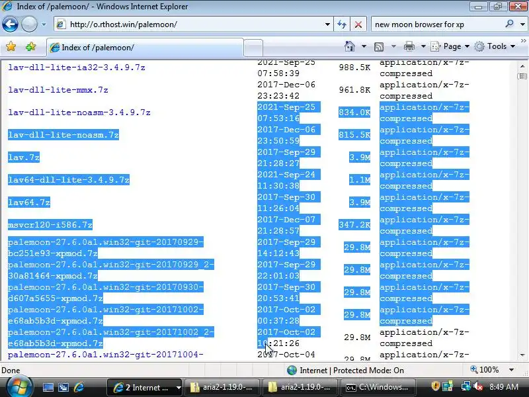Click the date 2017-Dec-06 23:23:42
This screenshot has height=397, width=529.
coord(286,90)
